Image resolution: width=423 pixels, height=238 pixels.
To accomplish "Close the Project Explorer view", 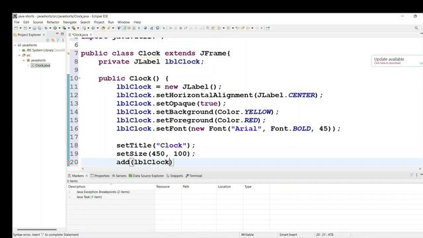I will coord(44,35).
